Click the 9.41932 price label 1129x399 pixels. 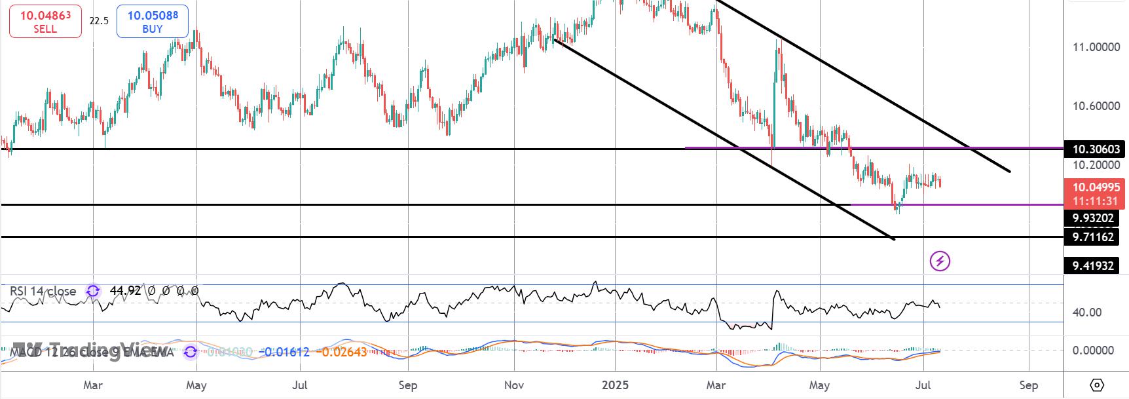click(x=1093, y=266)
